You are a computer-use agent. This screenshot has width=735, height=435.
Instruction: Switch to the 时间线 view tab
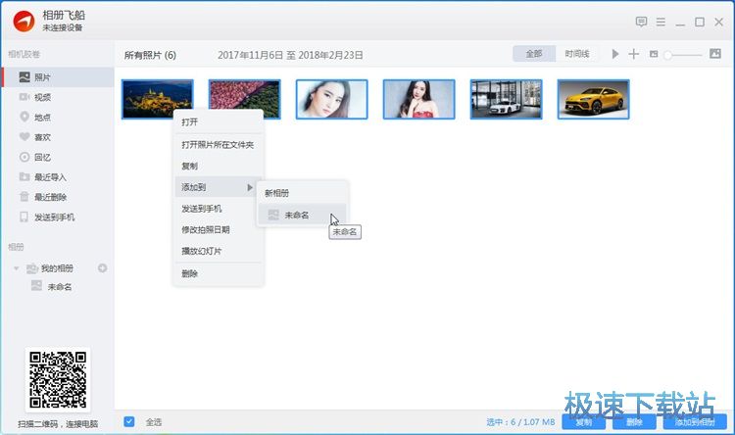tap(577, 54)
